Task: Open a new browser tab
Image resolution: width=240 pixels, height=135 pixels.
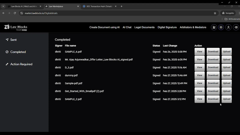Action: (122, 6)
